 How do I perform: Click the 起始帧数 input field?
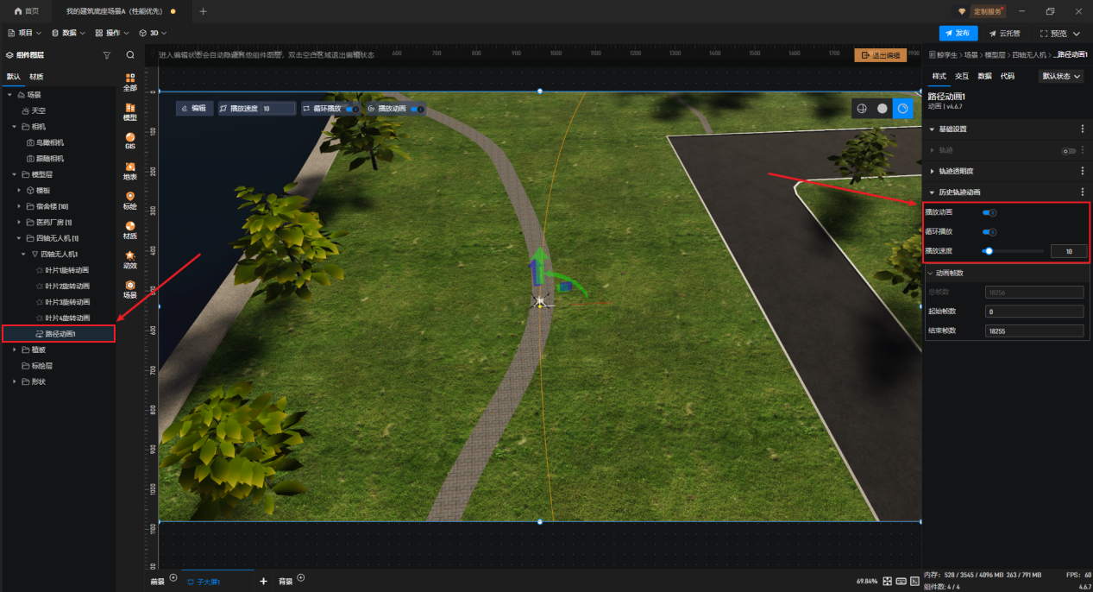1033,312
